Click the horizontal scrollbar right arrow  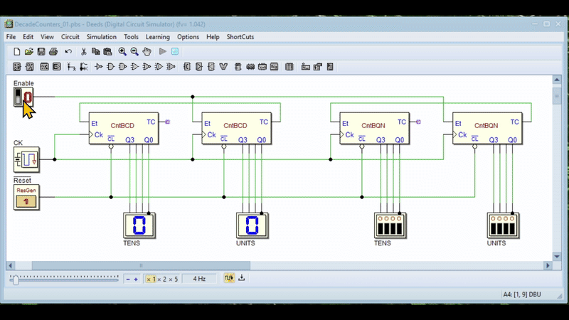point(548,265)
